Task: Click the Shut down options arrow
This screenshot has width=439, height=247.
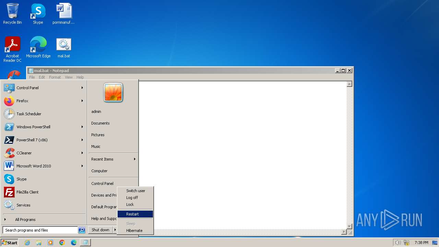Action: [115, 230]
